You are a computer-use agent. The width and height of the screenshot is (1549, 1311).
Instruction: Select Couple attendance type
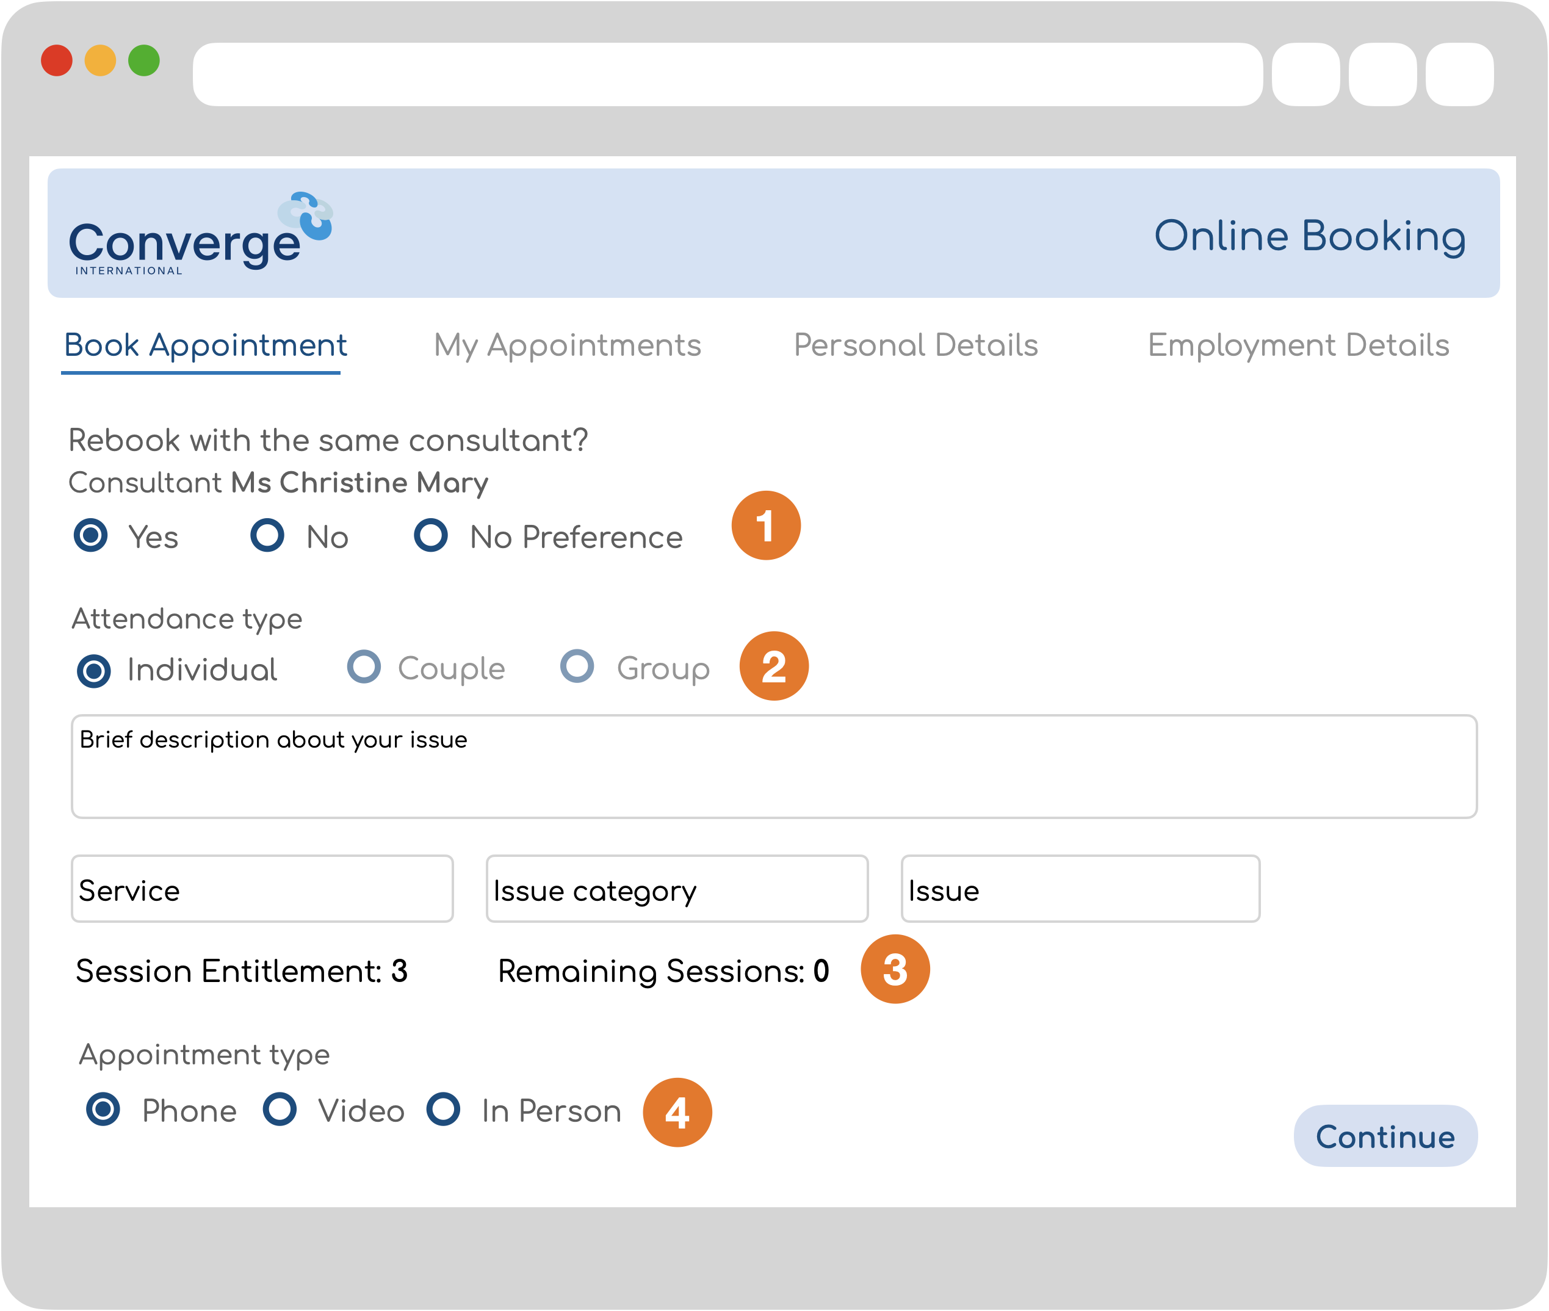click(x=364, y=666)
